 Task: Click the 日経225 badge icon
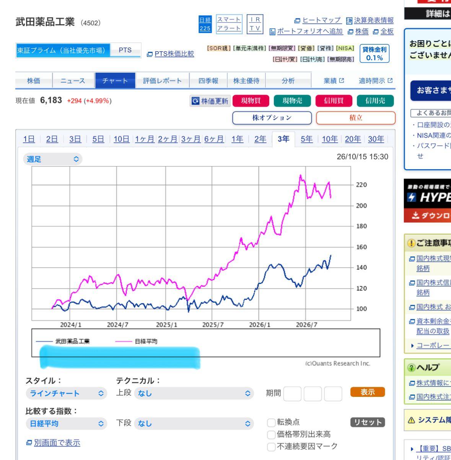(205, 24)
